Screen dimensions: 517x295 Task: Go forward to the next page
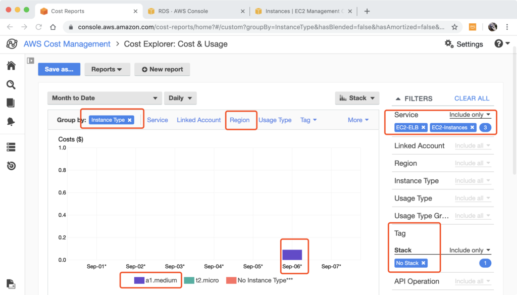24,27
